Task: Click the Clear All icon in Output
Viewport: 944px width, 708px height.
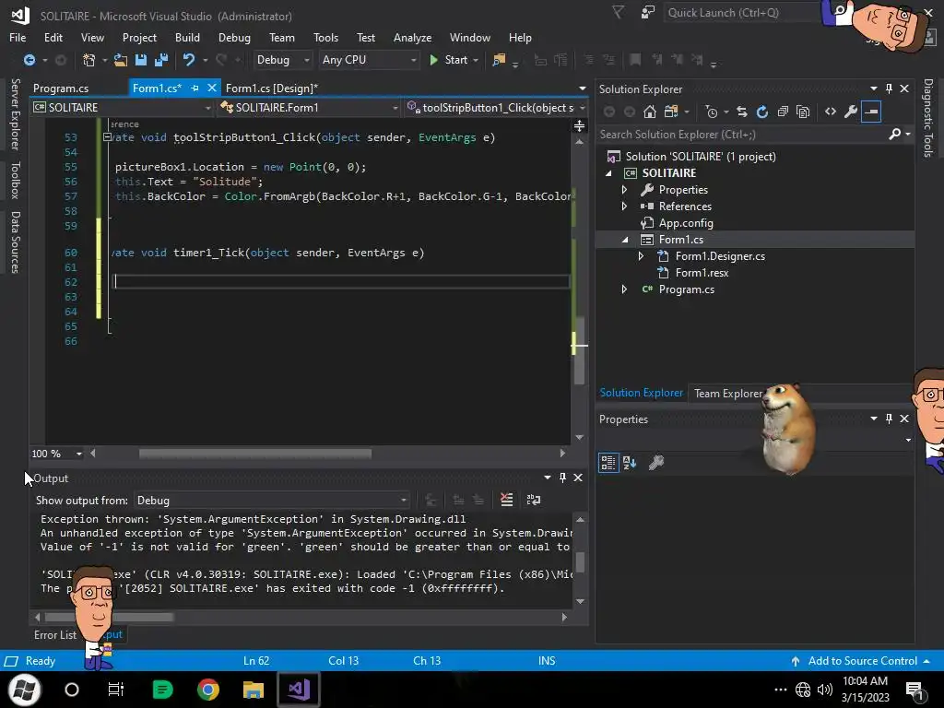Action: [506, 500]
